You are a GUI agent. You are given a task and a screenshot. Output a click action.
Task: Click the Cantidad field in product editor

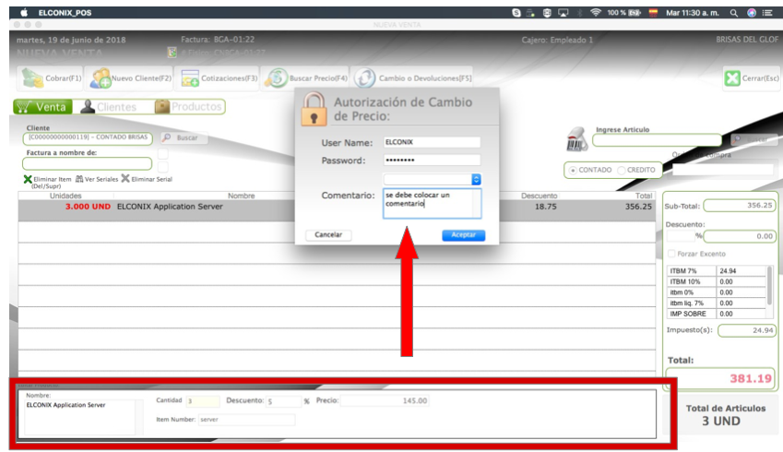(203, 401)
